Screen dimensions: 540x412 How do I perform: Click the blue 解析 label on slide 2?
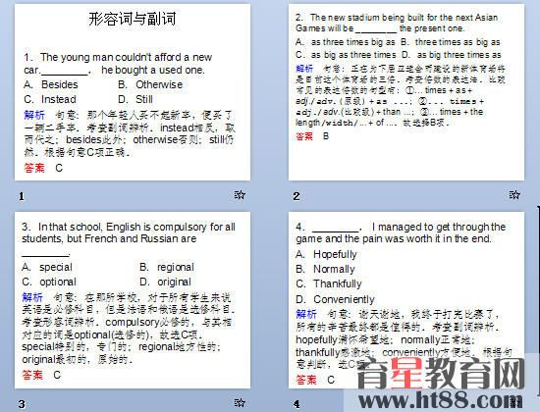point(304,69)
